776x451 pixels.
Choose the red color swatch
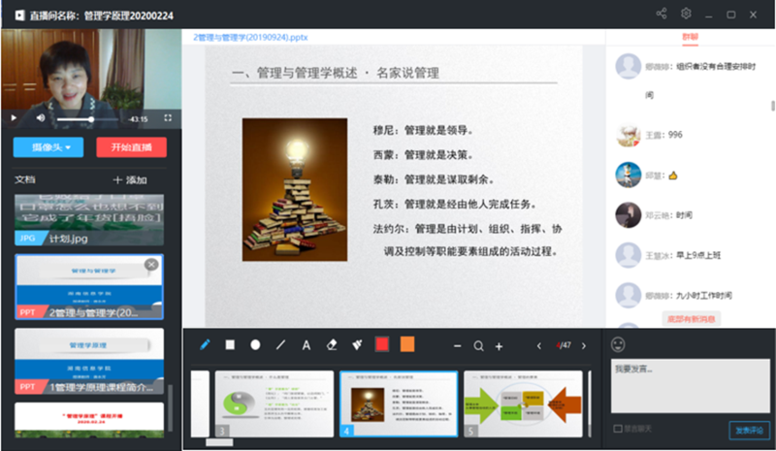point(382,344)
